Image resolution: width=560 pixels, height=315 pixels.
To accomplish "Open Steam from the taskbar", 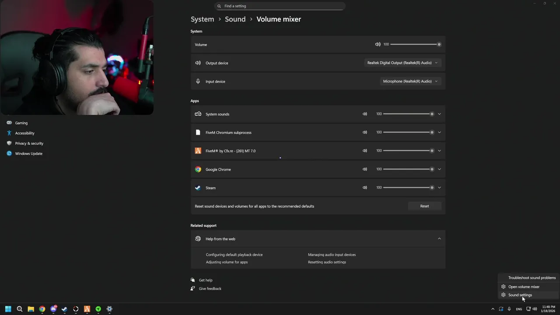I will (x=64, y=309).
